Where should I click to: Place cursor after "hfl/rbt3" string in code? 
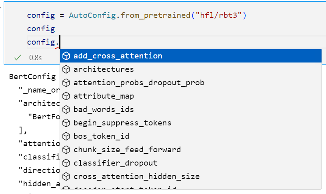point(243,15)
